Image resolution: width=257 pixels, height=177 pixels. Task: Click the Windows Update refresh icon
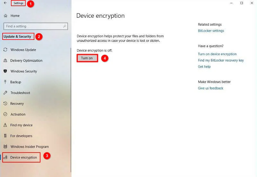coord(5,50)
